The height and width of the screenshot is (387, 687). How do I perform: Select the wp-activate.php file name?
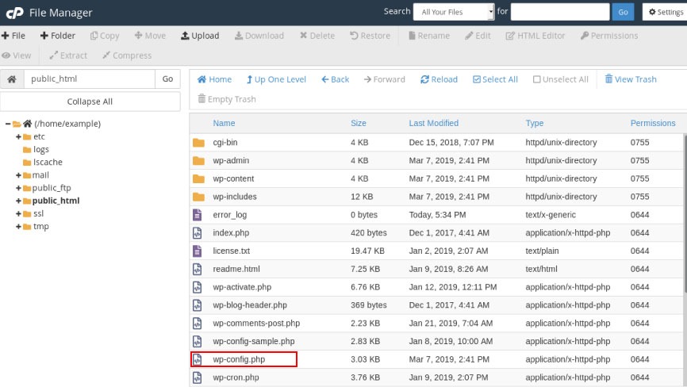pyautogui.click(x=242, y=287)
